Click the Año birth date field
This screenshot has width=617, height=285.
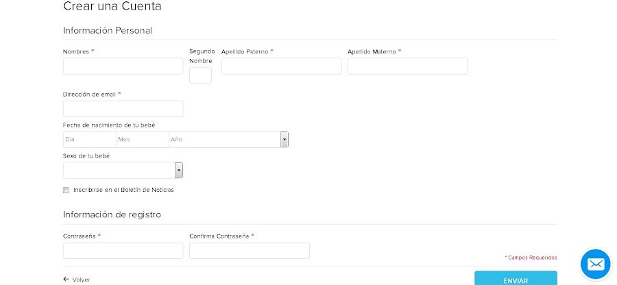pyautogui.click(x=224, y=140)
